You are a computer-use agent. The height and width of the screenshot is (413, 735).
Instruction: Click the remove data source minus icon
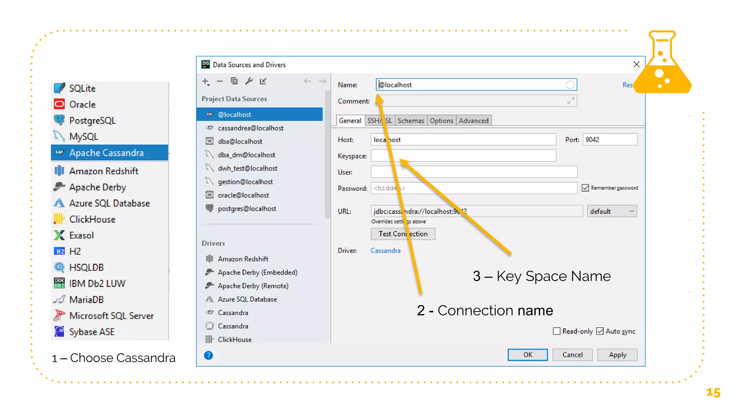[220, 81]
